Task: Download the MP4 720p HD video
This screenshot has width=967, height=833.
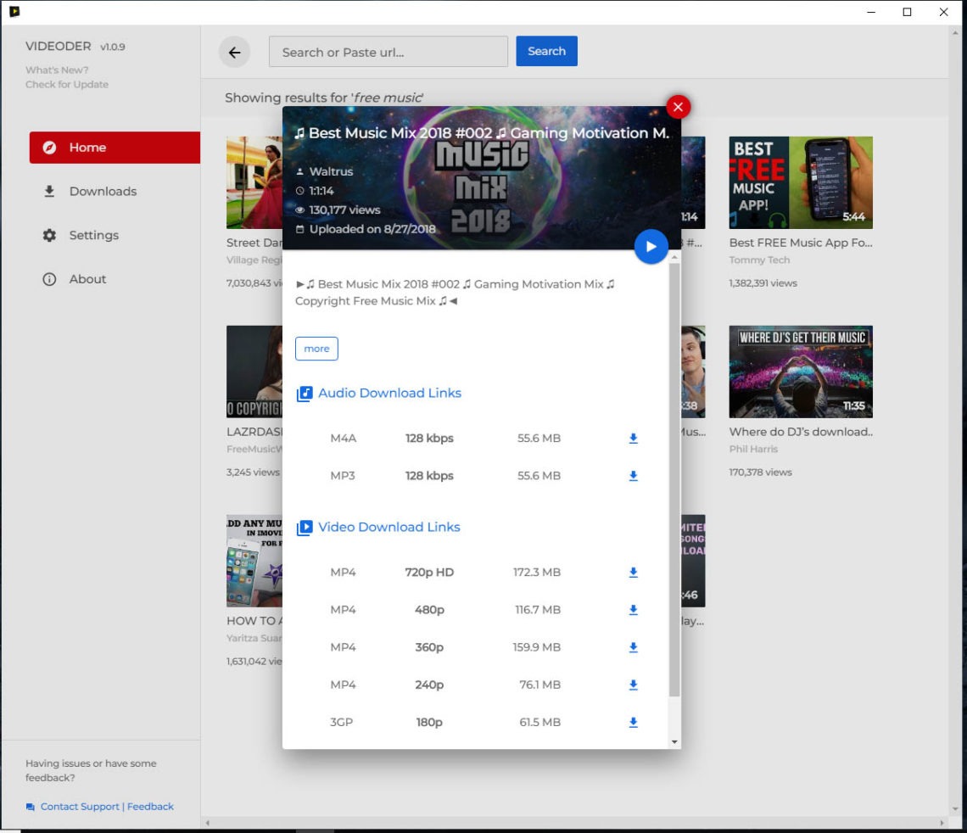Action: (633, 573)
